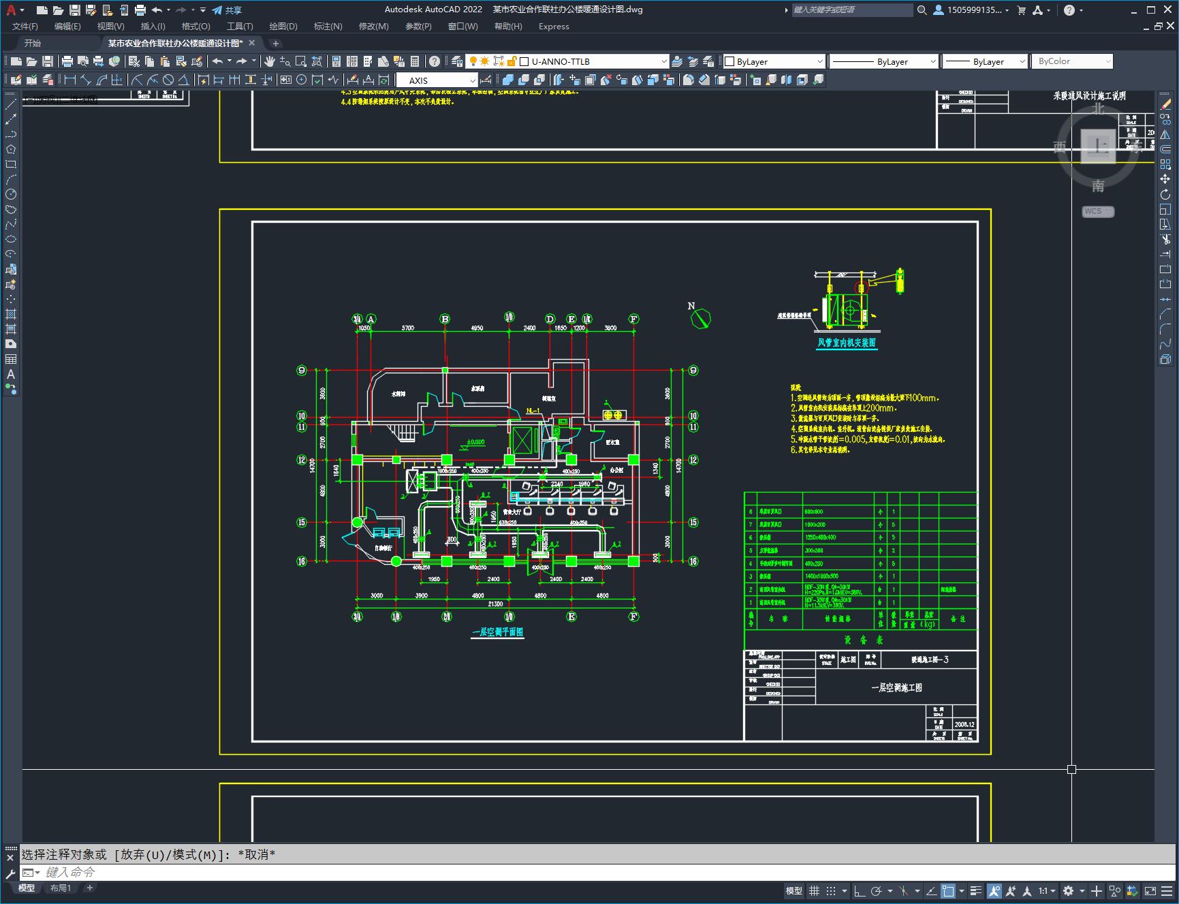Toggle grid display in status bar
Viewport: 1179px width, 904px height.
click(x=814, y=890)
